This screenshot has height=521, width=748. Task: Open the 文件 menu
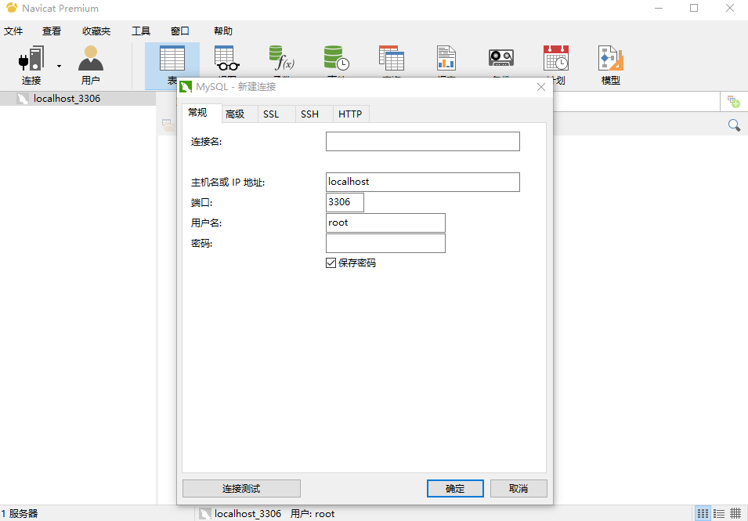point(13,31)
